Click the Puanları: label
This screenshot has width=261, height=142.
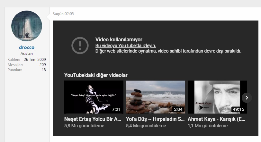point(15,70)
